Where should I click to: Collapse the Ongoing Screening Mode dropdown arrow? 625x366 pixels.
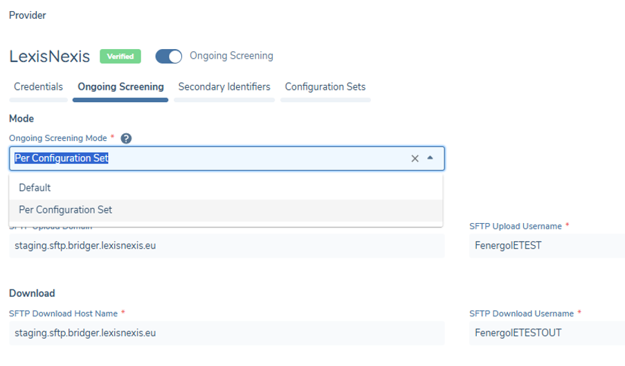(x=430, y=158)
